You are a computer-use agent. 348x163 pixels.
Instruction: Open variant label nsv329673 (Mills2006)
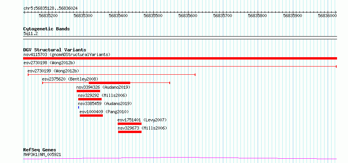point(142,128)
